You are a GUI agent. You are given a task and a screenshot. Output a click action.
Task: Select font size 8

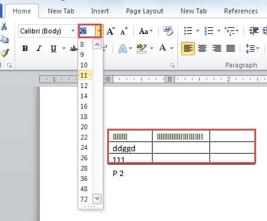point(85,44)
